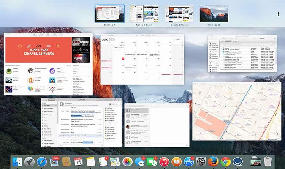Open the Trash in the Dock
The width and height of the screenshot is (285, 169).
268,161
